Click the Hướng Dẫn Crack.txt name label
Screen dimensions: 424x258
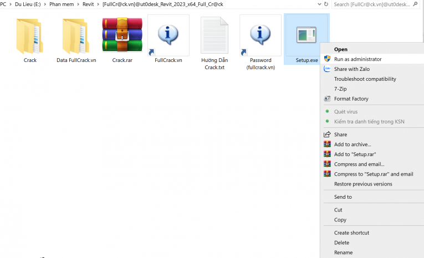(x=214, y=64)
